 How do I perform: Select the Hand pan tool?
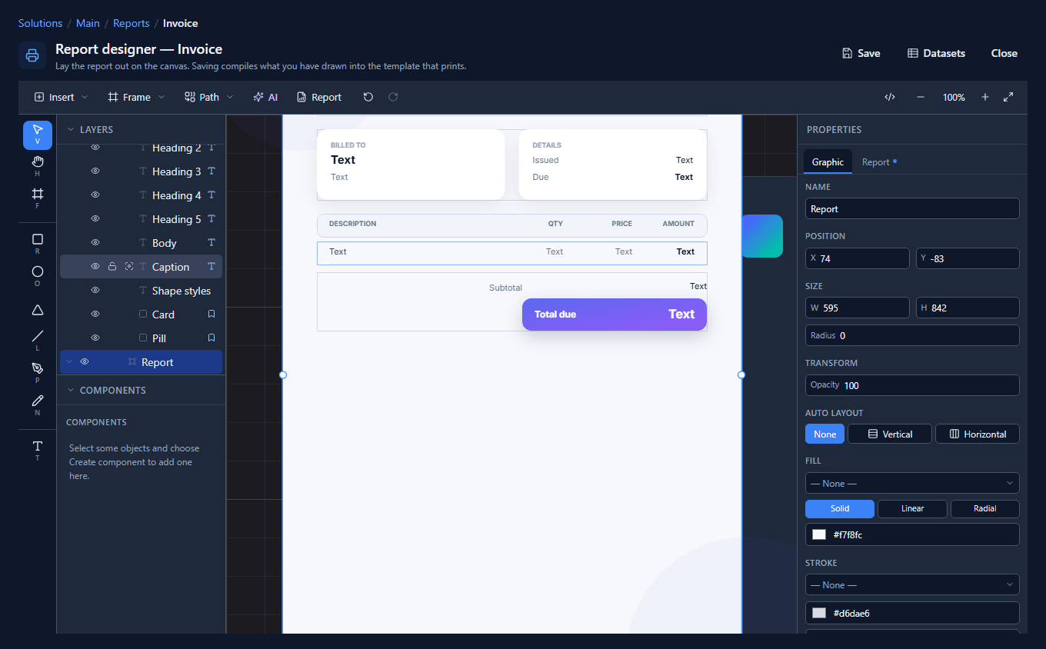coord(38,167)
